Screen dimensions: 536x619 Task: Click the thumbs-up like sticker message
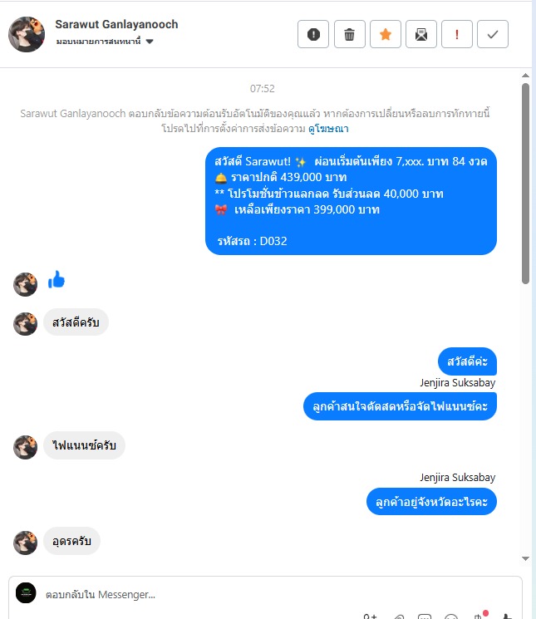57,279
